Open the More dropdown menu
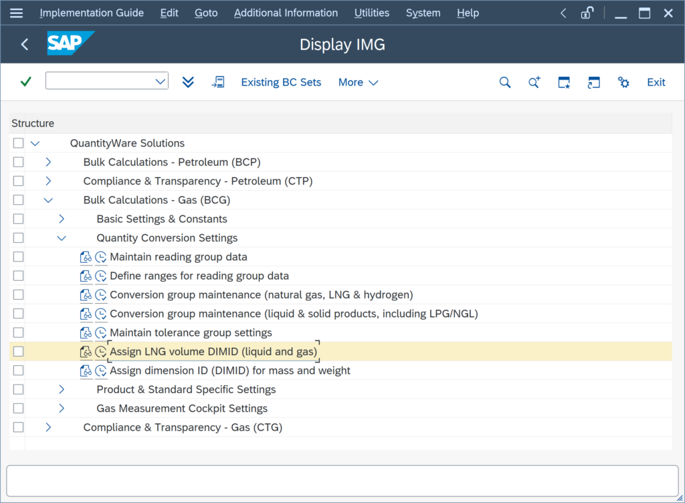The image size is (685, 503). point(359,82)
